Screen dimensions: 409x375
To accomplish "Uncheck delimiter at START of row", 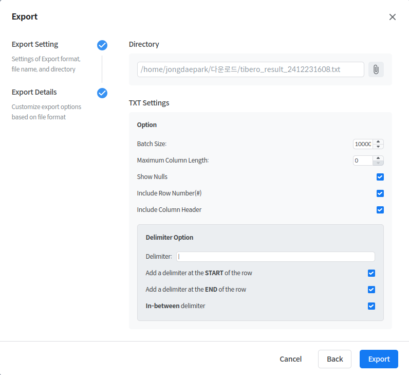I will pyautogui.click(x=371, y=273).
